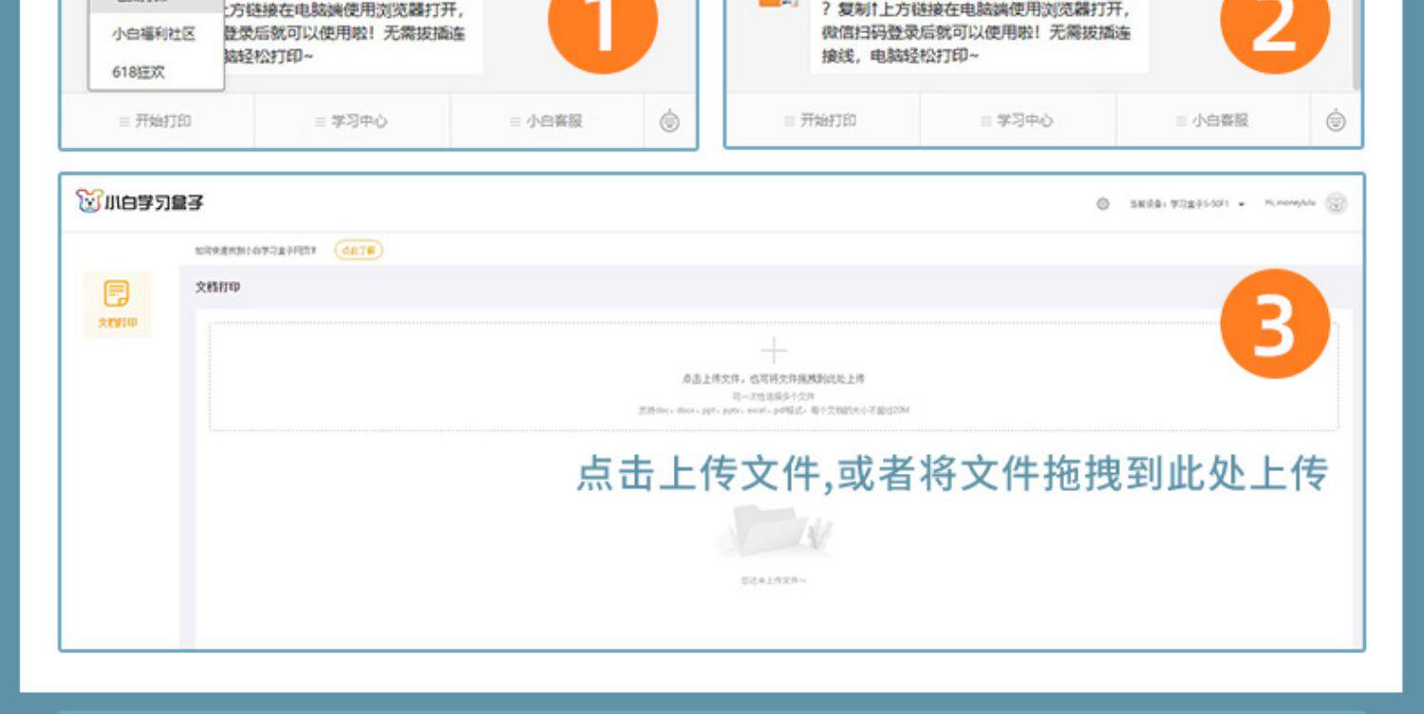The width and height of the screenshot is (1424, 714).
Task: Open the 开始打印 menu in the step 2 chat
Action: click(x=822, y=121)
